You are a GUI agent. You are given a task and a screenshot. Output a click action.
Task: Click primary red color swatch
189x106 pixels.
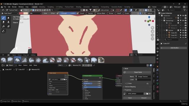(x=21, y=13)
